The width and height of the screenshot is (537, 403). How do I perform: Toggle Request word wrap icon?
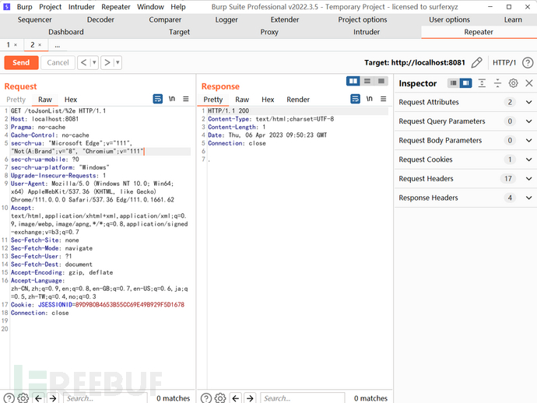[x=157, y=99]
